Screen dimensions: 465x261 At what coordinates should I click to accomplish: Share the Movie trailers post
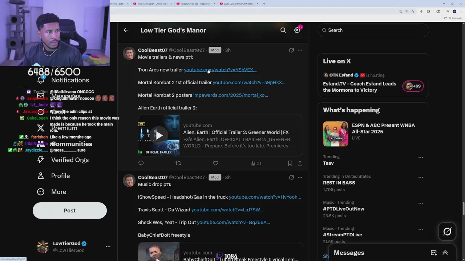click(300, 163)
